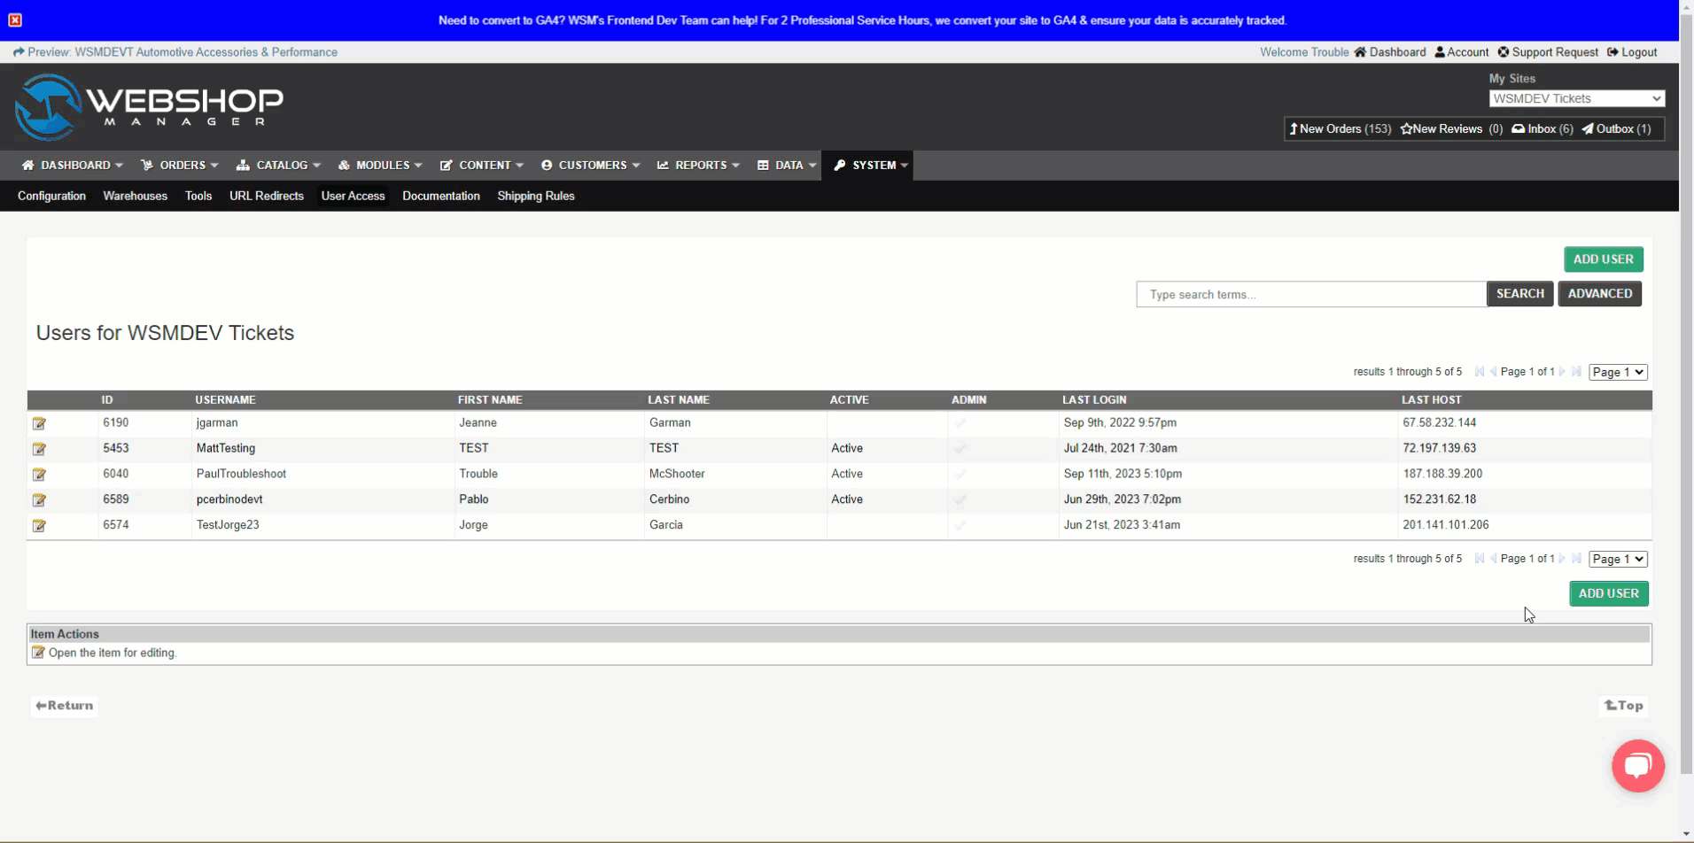The width and height of the screenshot is (1694, 843).
Task: Open edit icon for user pcerbinodevt
Action: [x=39, y=500]
